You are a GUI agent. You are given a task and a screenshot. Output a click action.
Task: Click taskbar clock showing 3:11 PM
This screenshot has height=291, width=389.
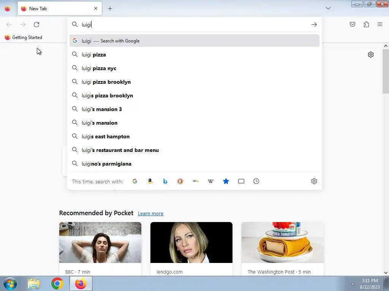click(370, 283)
